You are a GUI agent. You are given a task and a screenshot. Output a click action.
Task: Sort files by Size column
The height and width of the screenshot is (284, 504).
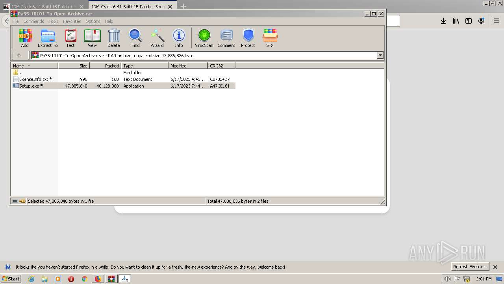(x=74, y=65)
